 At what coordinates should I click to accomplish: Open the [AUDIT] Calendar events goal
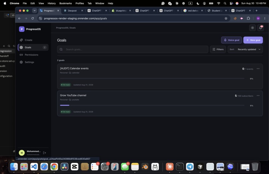pyautogui.click(x=160, y=76)
